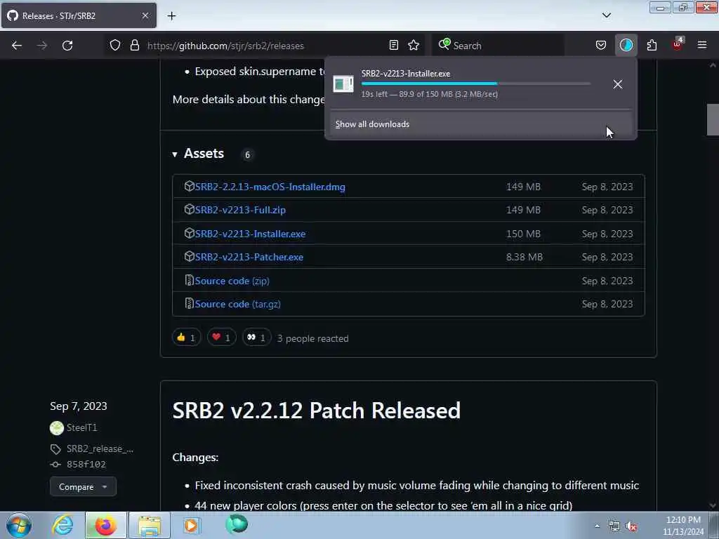Screen dimensions: 719x539
Task: Bookmark this page with the star
Action: [414, 46]
